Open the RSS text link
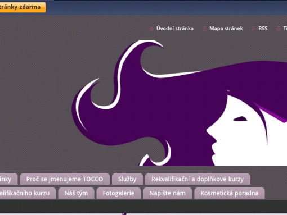Viewport: 287px width, 215px height. tap(263, 29)
